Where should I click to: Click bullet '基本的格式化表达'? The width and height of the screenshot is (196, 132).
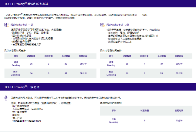pos(22,36)
